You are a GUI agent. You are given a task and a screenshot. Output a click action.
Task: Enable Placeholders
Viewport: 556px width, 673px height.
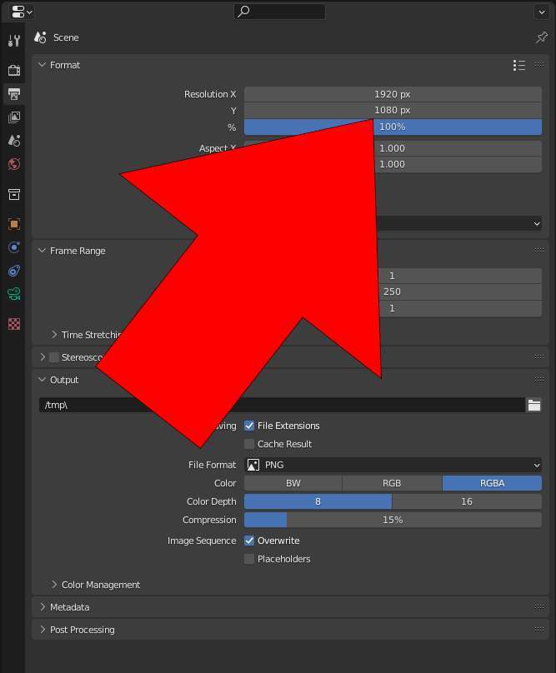point(249,559)
